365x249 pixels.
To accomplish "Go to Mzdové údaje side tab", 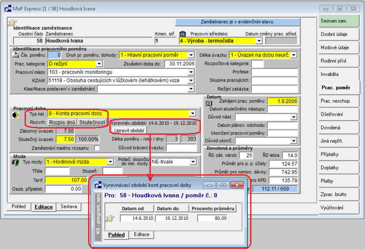I will click(339, 47).
